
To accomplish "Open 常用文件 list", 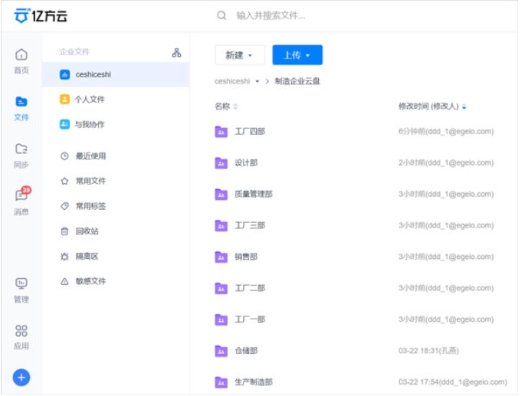I will click(x=90, y=181).
